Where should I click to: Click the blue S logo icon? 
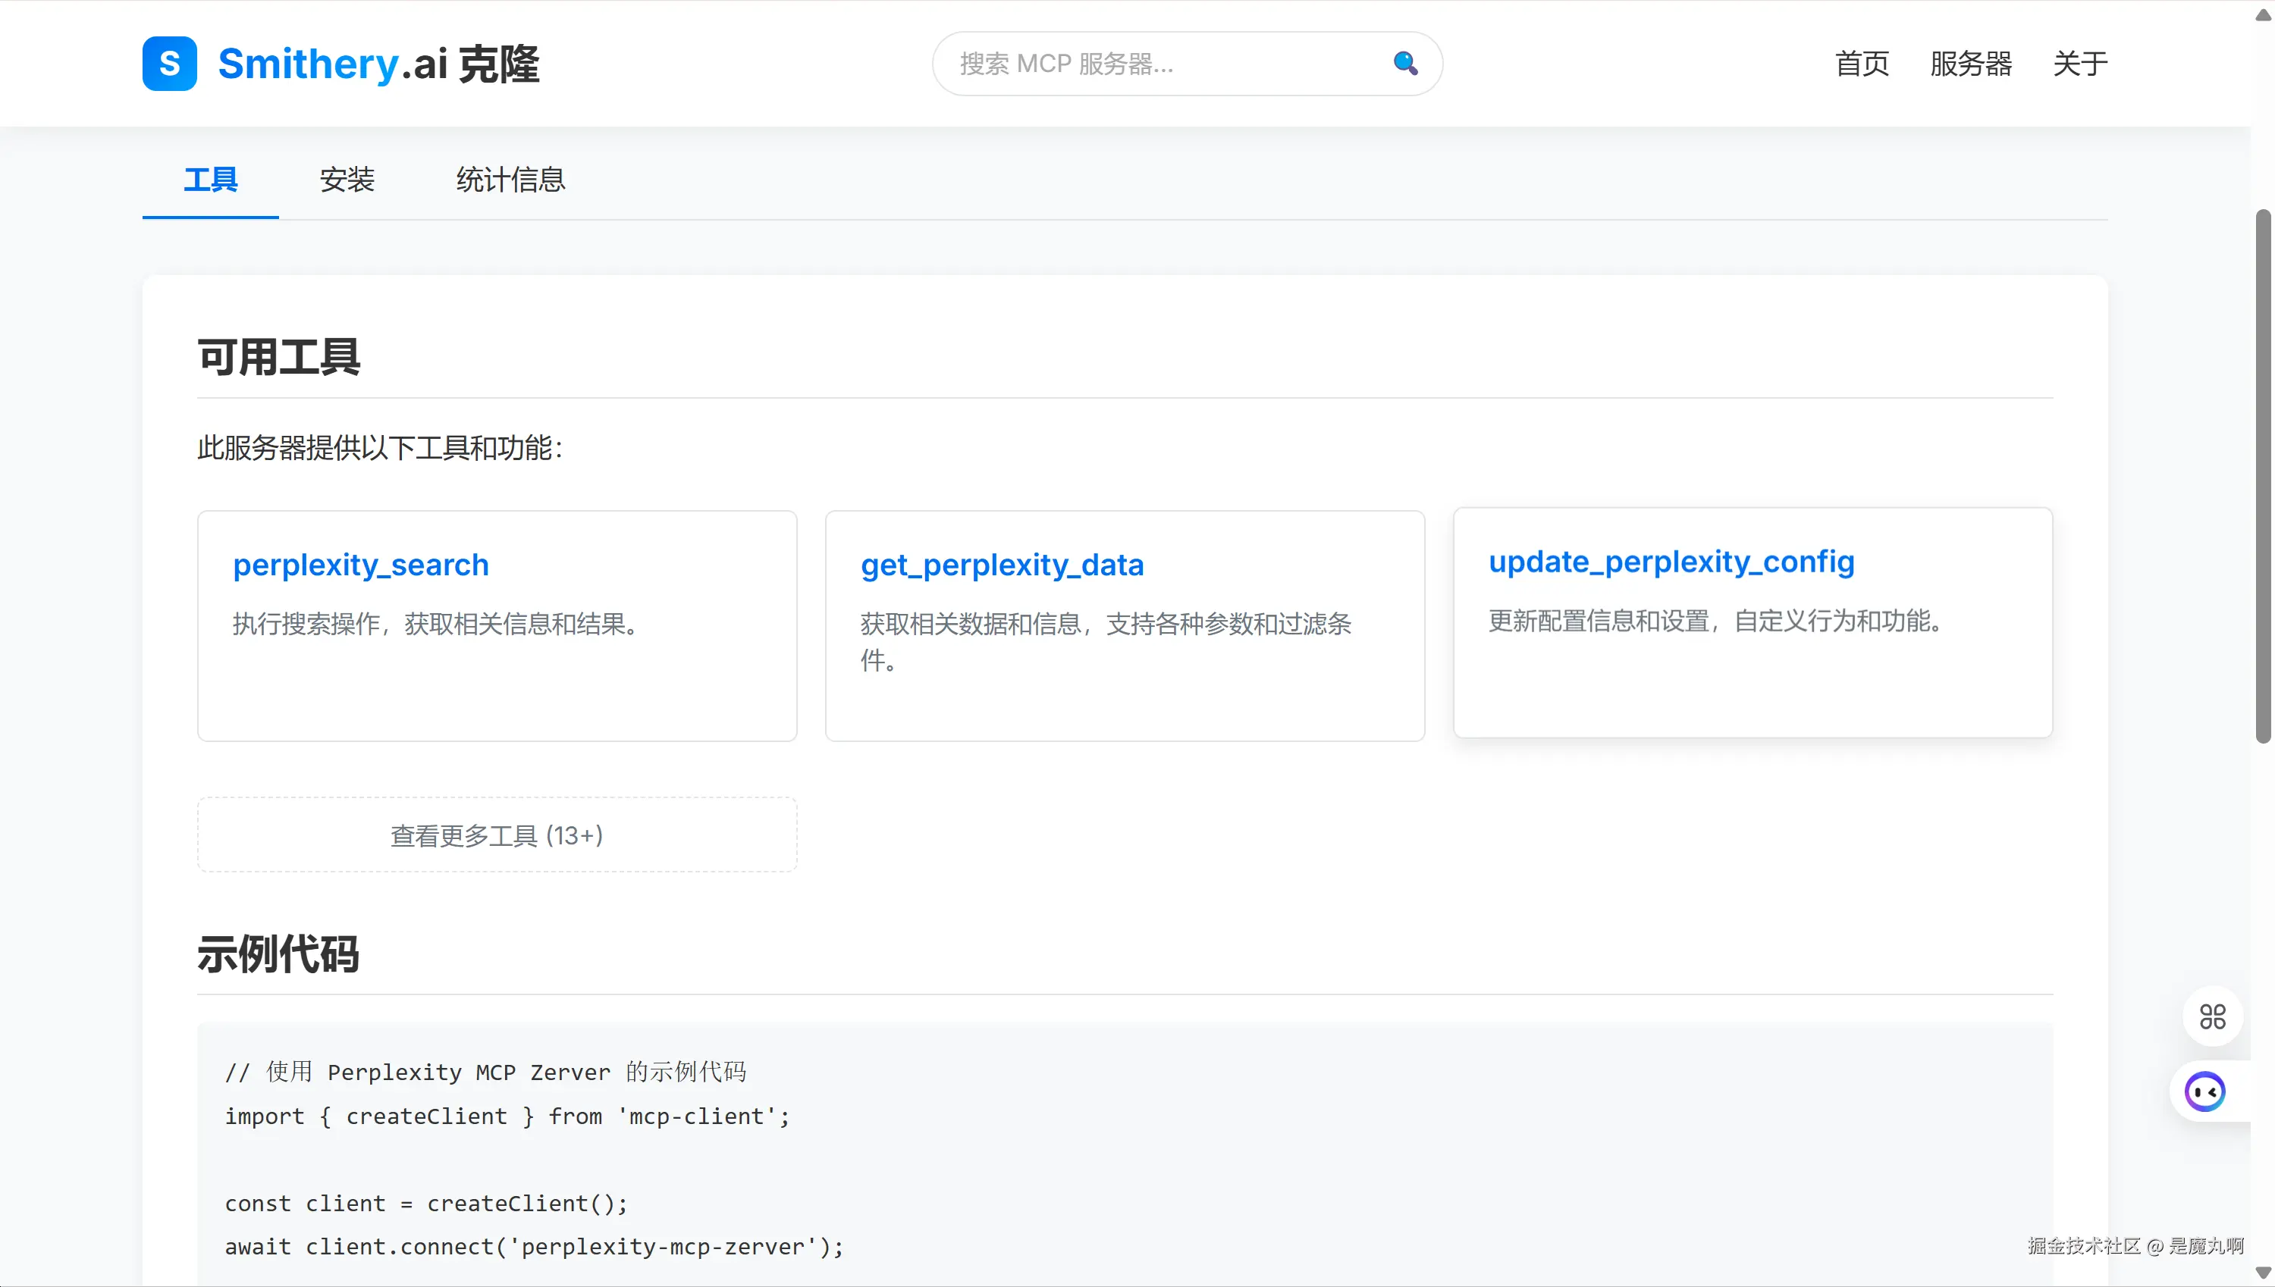(x=169, y=64)
